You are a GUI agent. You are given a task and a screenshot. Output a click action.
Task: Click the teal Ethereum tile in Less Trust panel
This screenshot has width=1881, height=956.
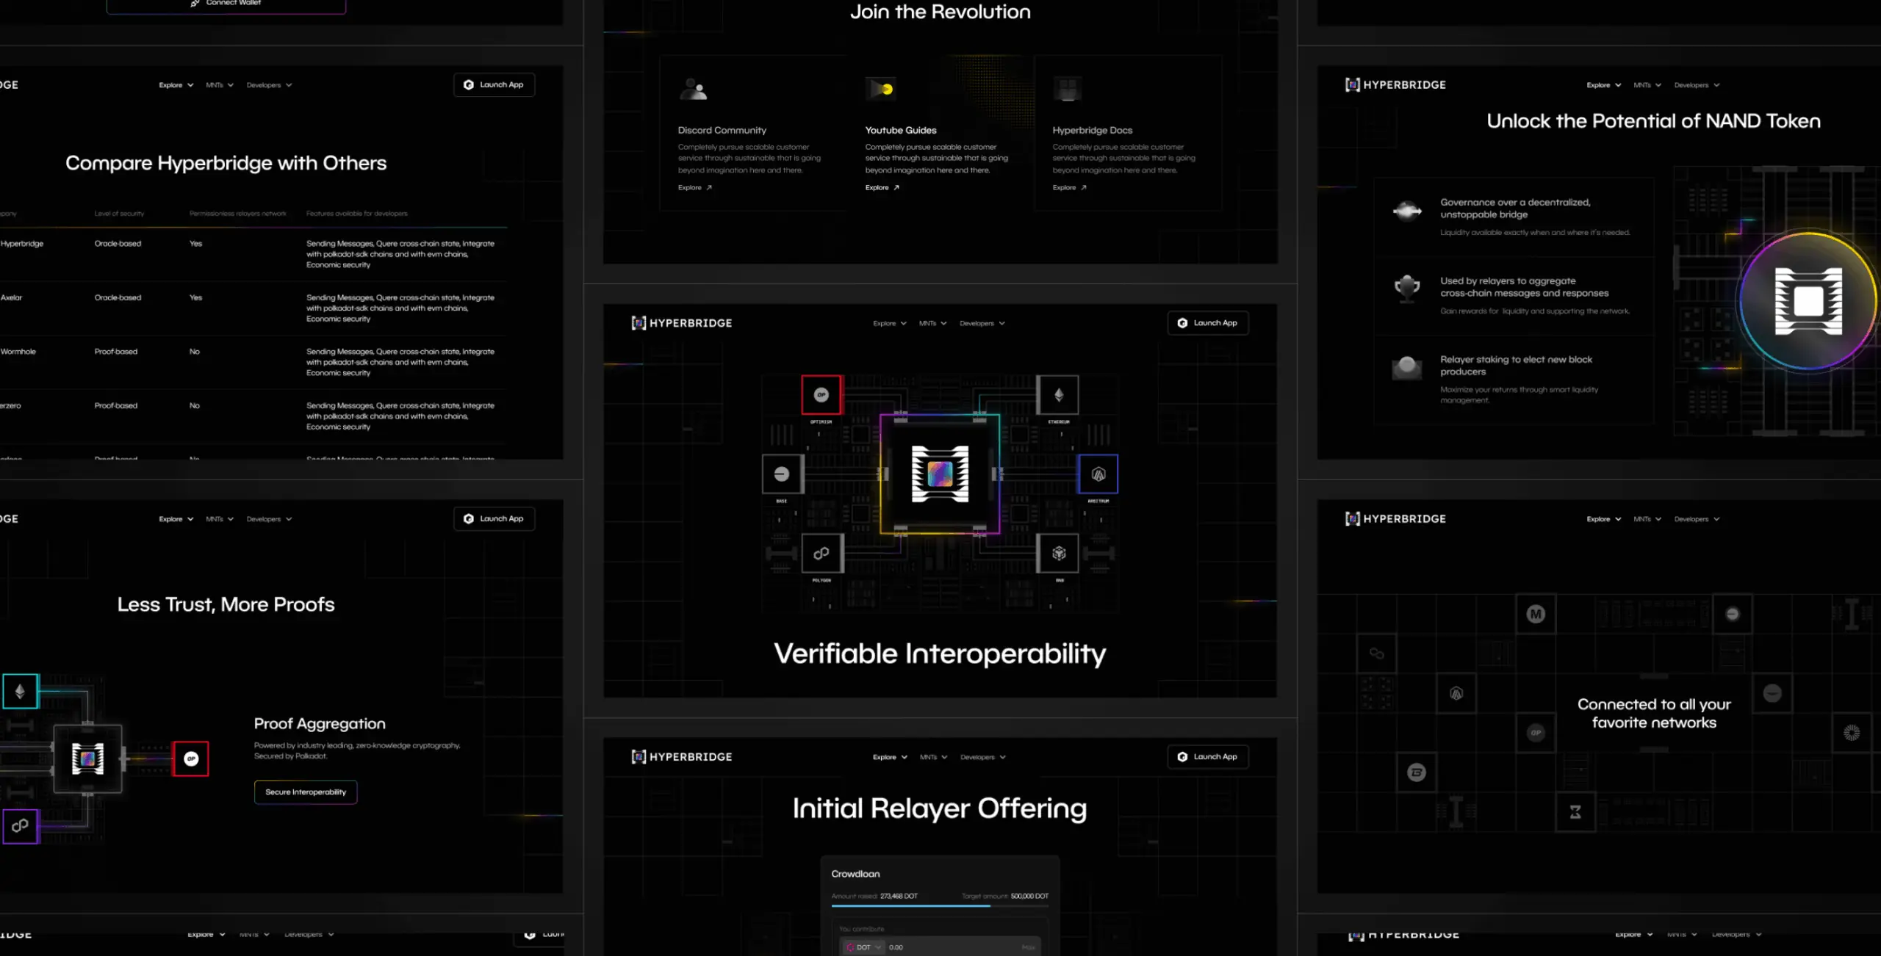[x=20, y=691]
